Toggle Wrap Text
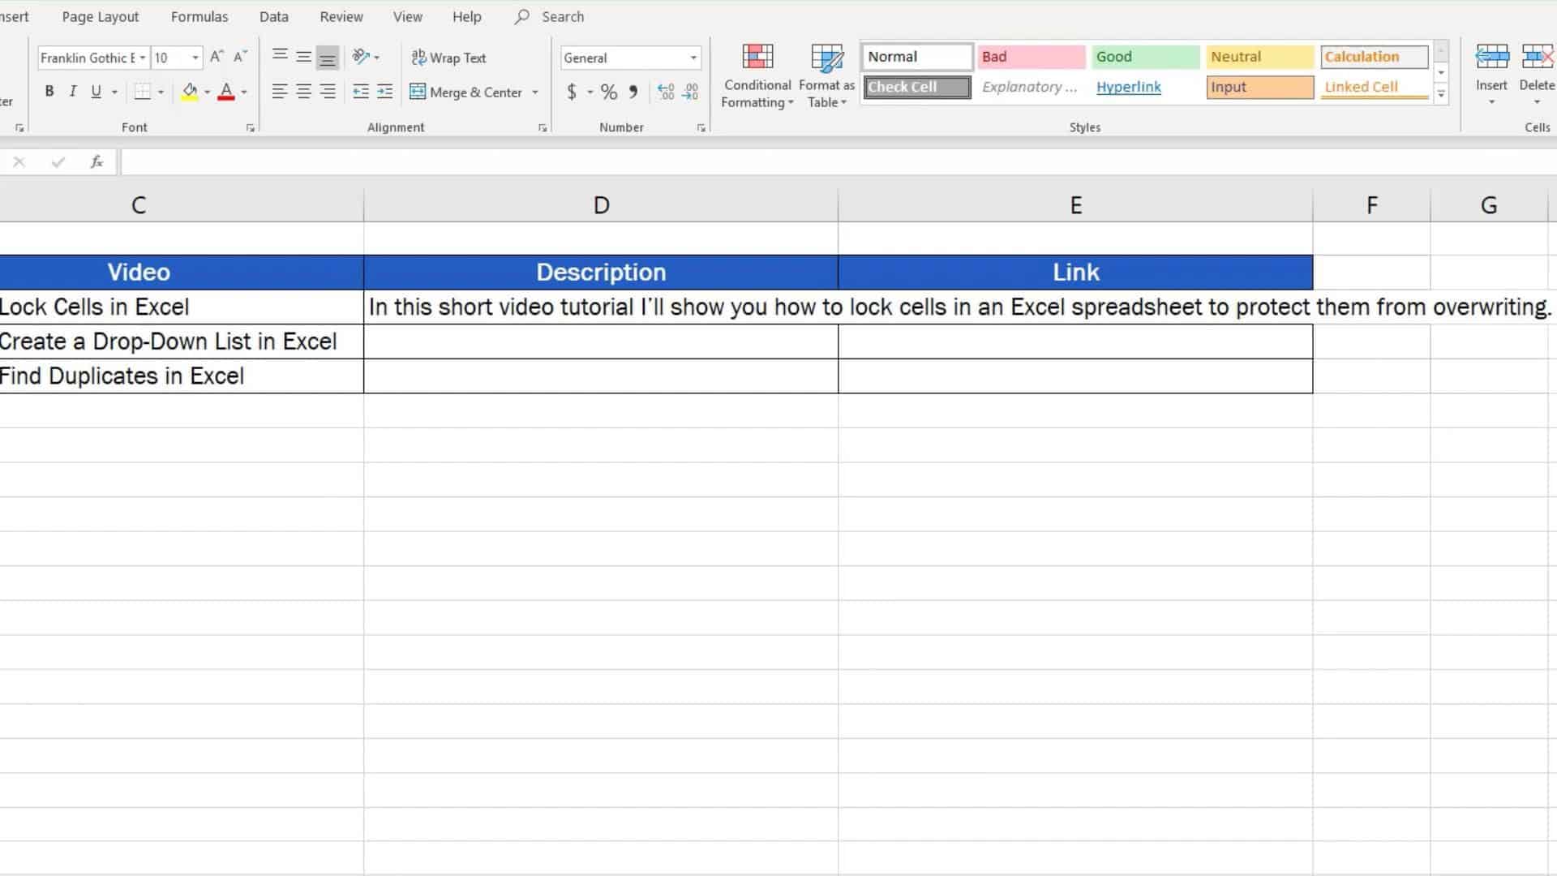The image size is (1557, 876). [449, 58]
